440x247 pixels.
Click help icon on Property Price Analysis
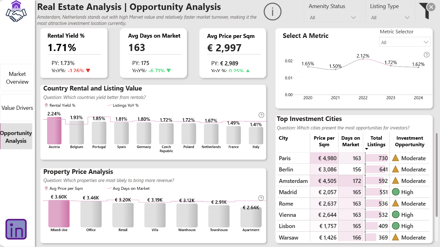(x=261, y=198)
